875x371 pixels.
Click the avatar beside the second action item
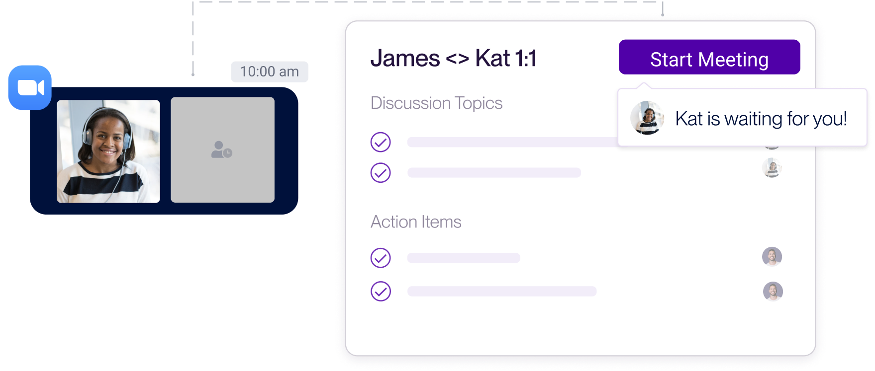tap(773, 292)
